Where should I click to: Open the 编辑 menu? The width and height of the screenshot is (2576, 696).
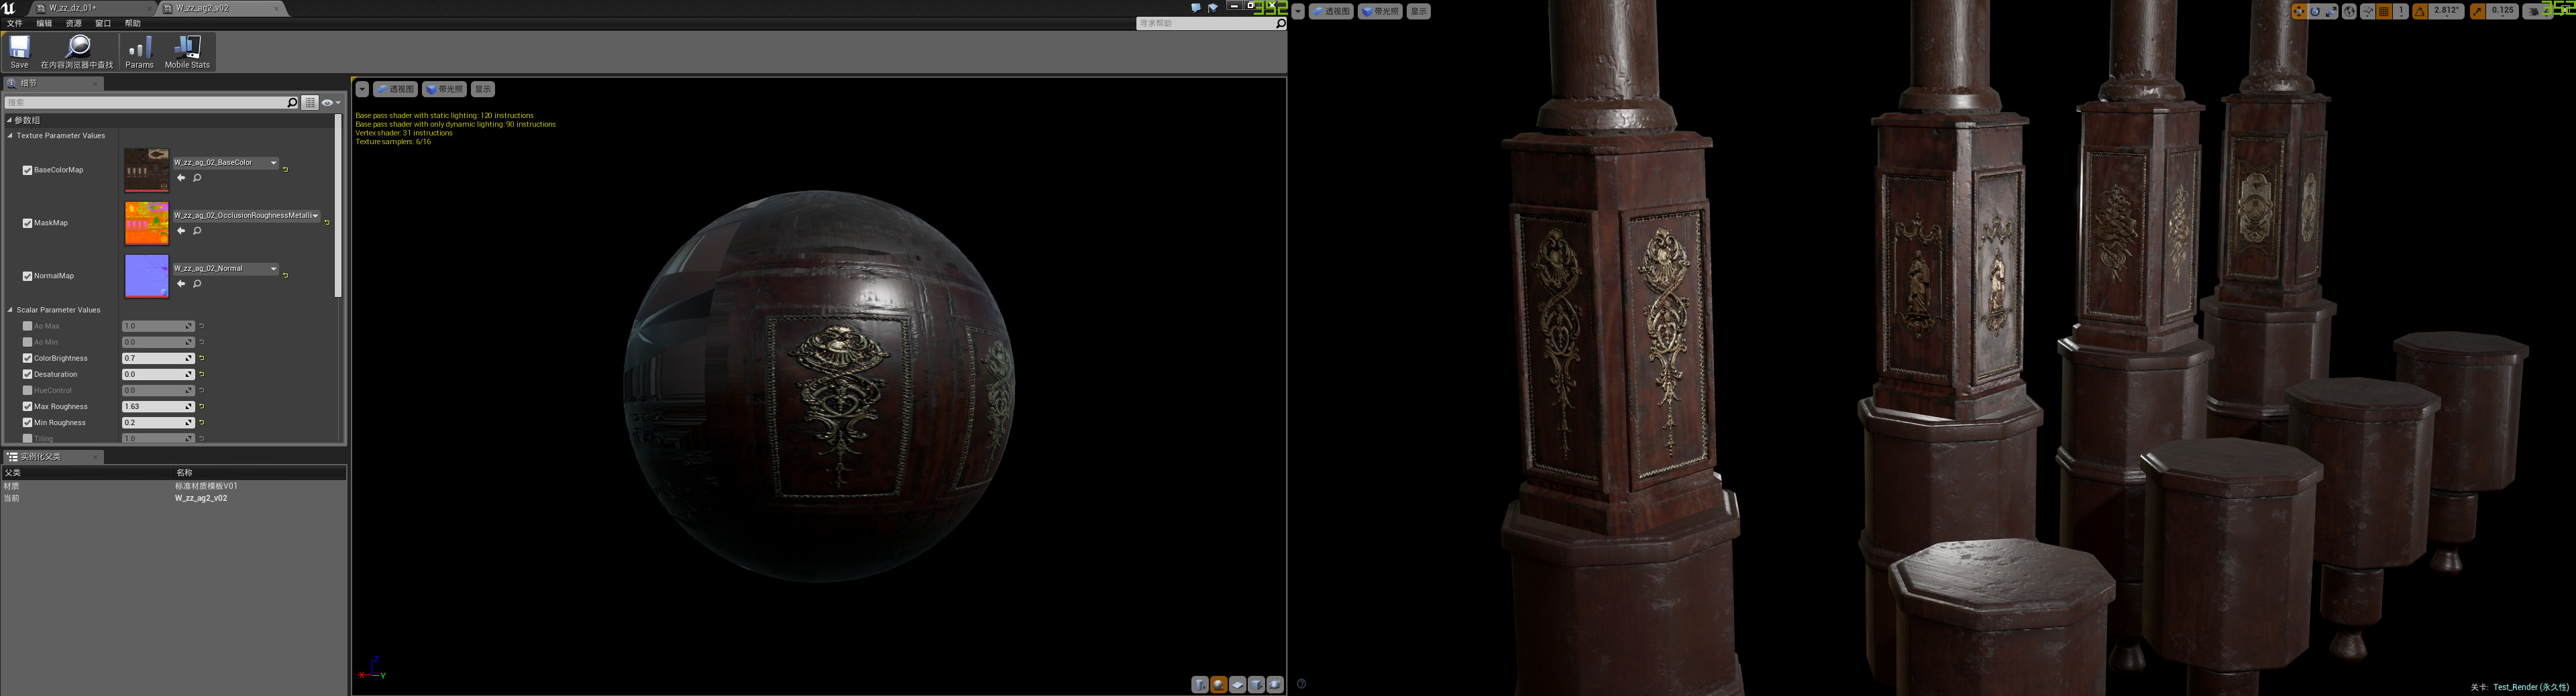click(44, 23)
